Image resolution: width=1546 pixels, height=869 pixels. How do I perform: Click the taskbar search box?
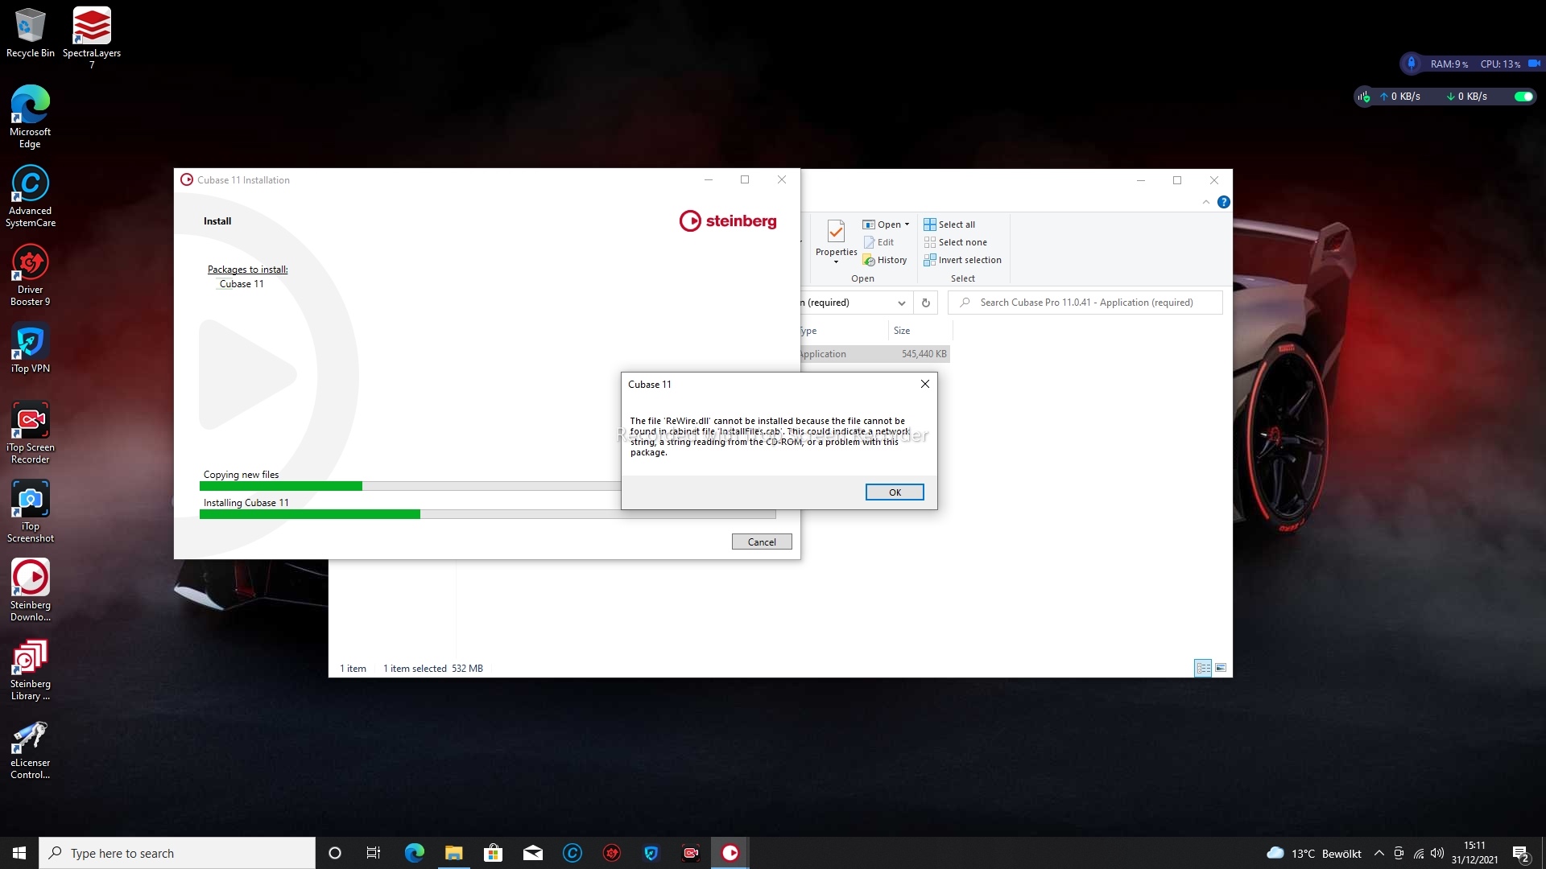[177, 853]
